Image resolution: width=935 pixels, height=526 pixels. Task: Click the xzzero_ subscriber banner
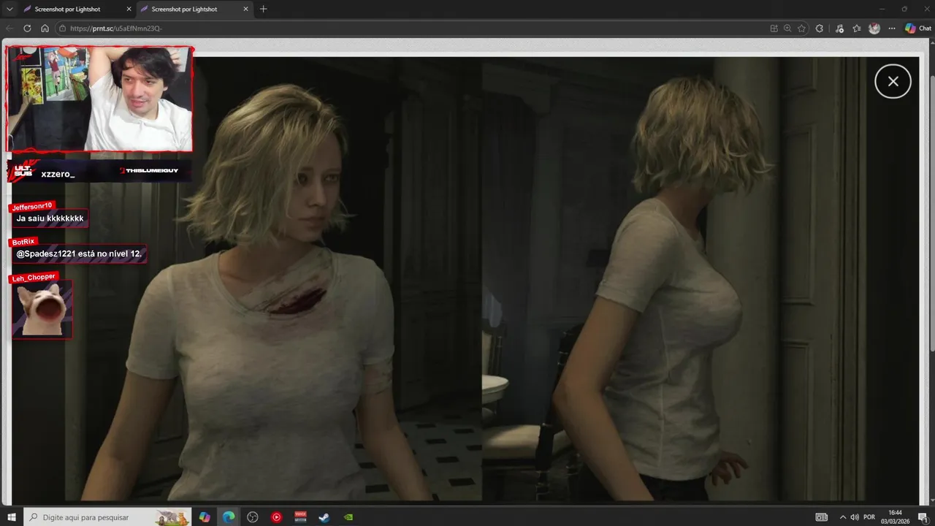pyautogui.click(x=100, y=170)
